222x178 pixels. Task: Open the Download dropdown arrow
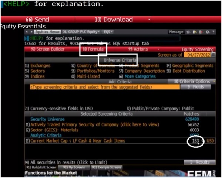[149, 19]
